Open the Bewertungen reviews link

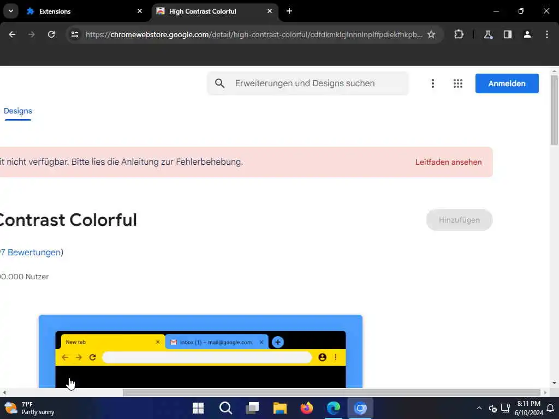31,252
